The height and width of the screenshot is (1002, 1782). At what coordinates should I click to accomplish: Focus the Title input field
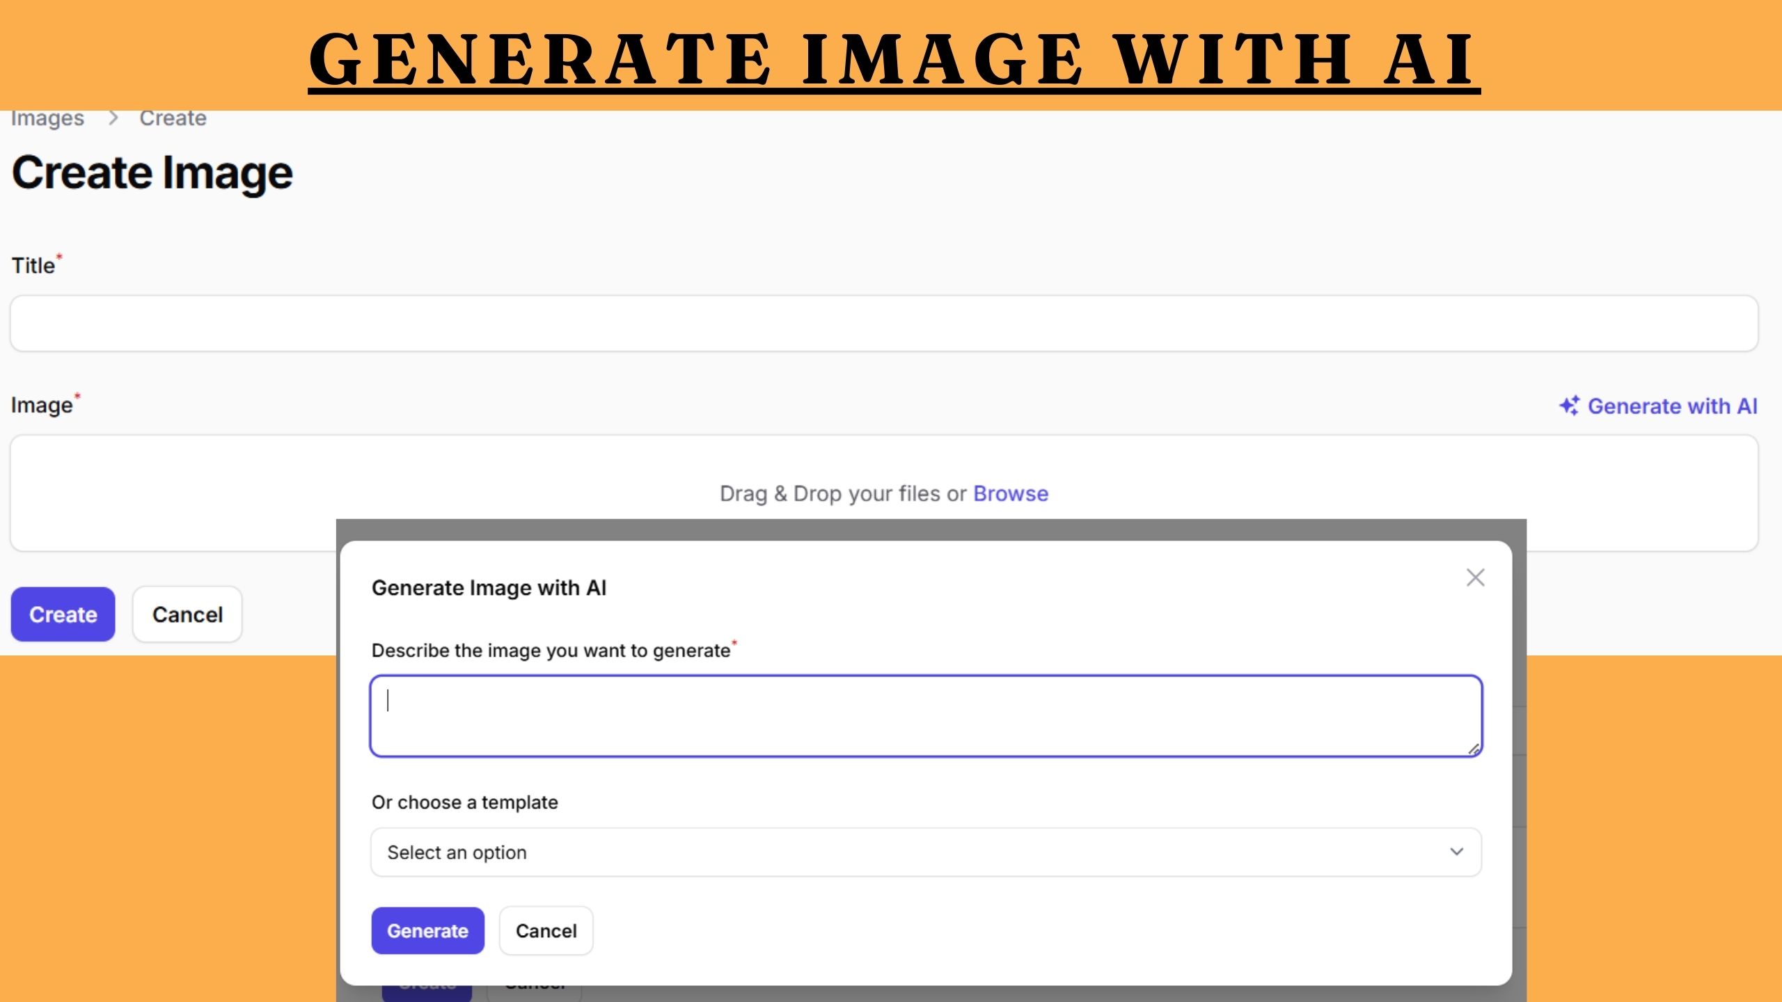[884, 324]
